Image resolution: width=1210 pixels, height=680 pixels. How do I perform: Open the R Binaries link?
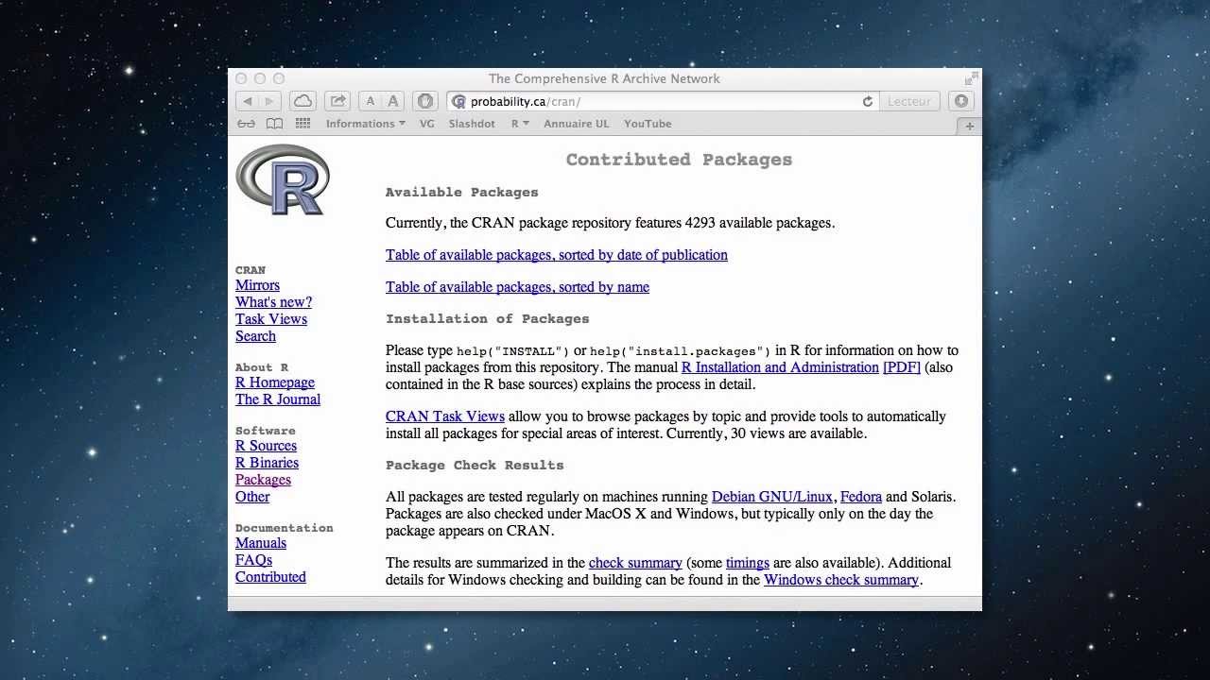tap(267, 463)
